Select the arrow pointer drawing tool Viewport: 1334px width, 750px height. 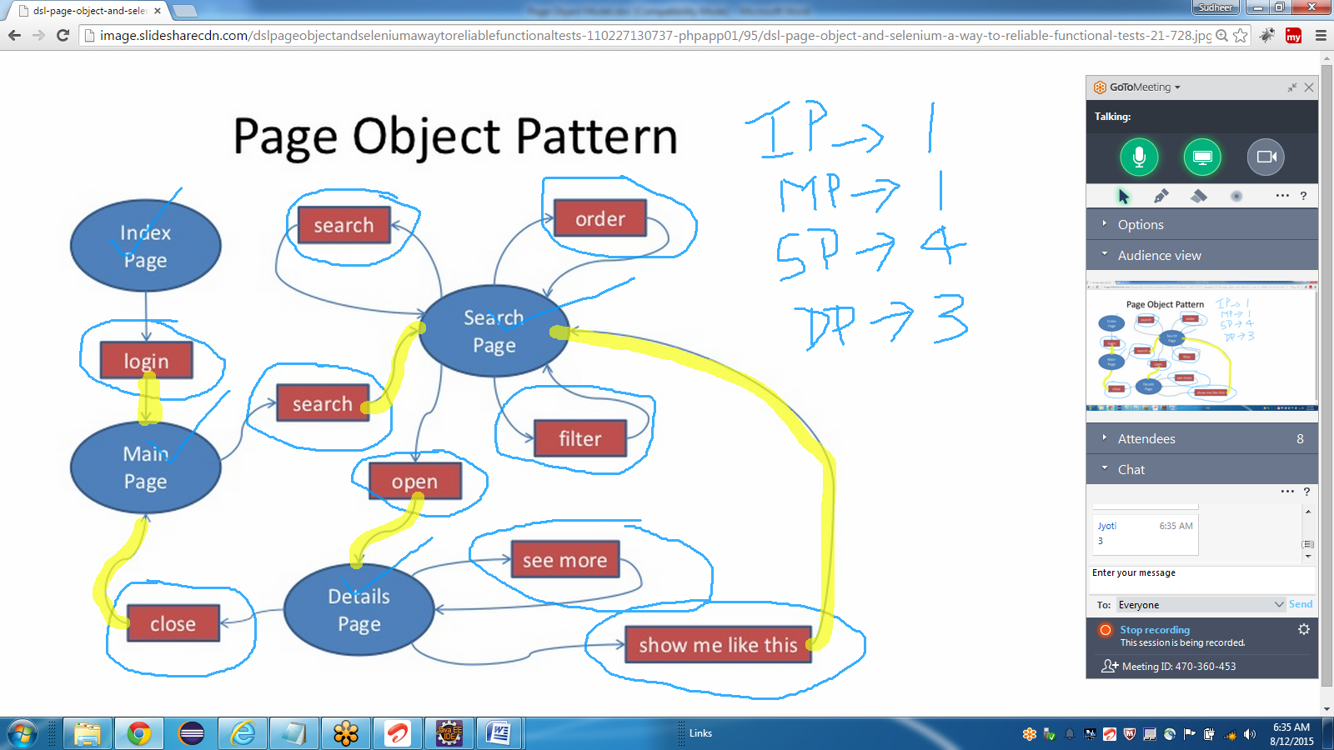point(1123,196)
